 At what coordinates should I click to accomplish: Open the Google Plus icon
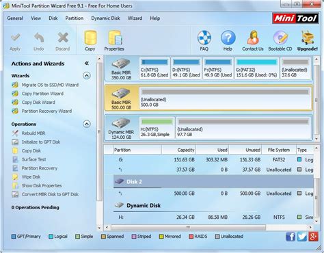pos(313,237)
